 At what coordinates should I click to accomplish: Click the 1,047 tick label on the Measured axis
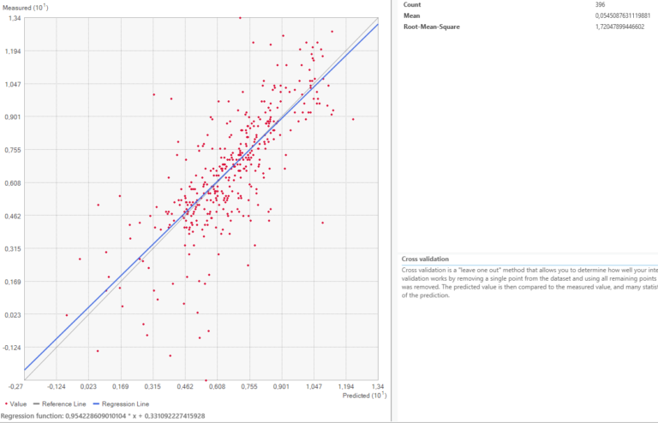[x=10, y=84]
